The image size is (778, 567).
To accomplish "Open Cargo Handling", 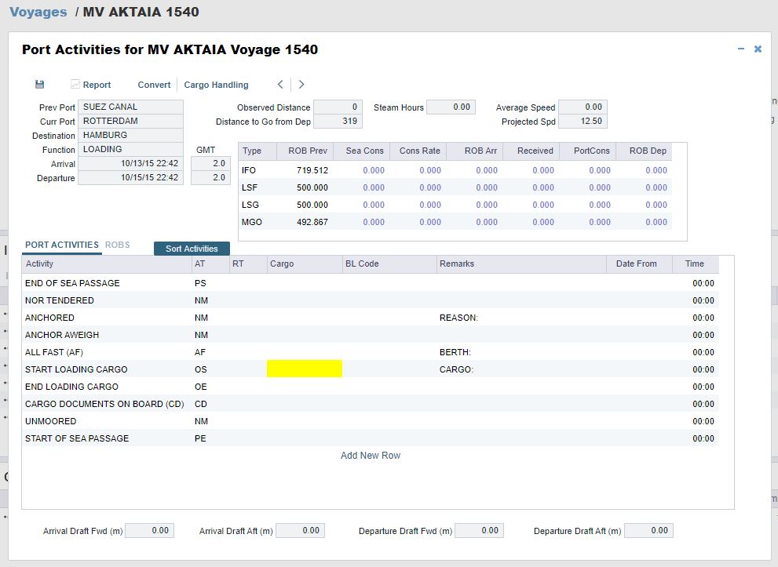I will (216, 85).
